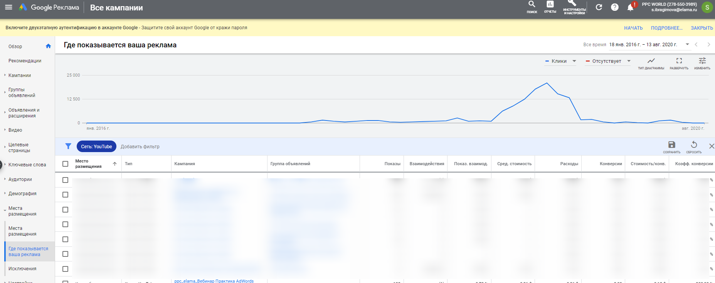Open the Отсутствует metric dropdown
Image resolution: width=715 pixels, height=283 pixels.
[608, 61]
